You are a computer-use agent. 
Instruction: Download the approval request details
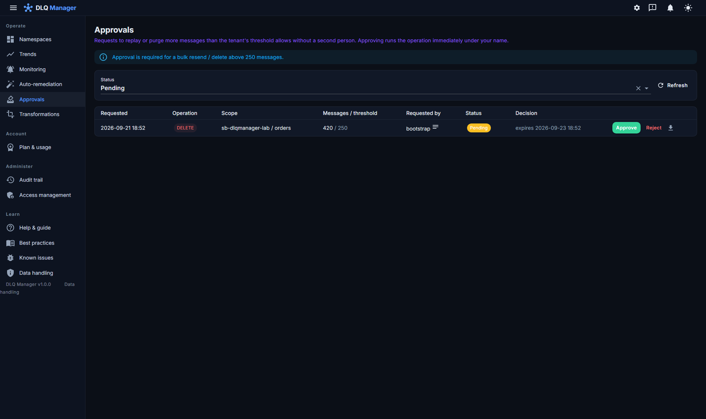(671, 128)
